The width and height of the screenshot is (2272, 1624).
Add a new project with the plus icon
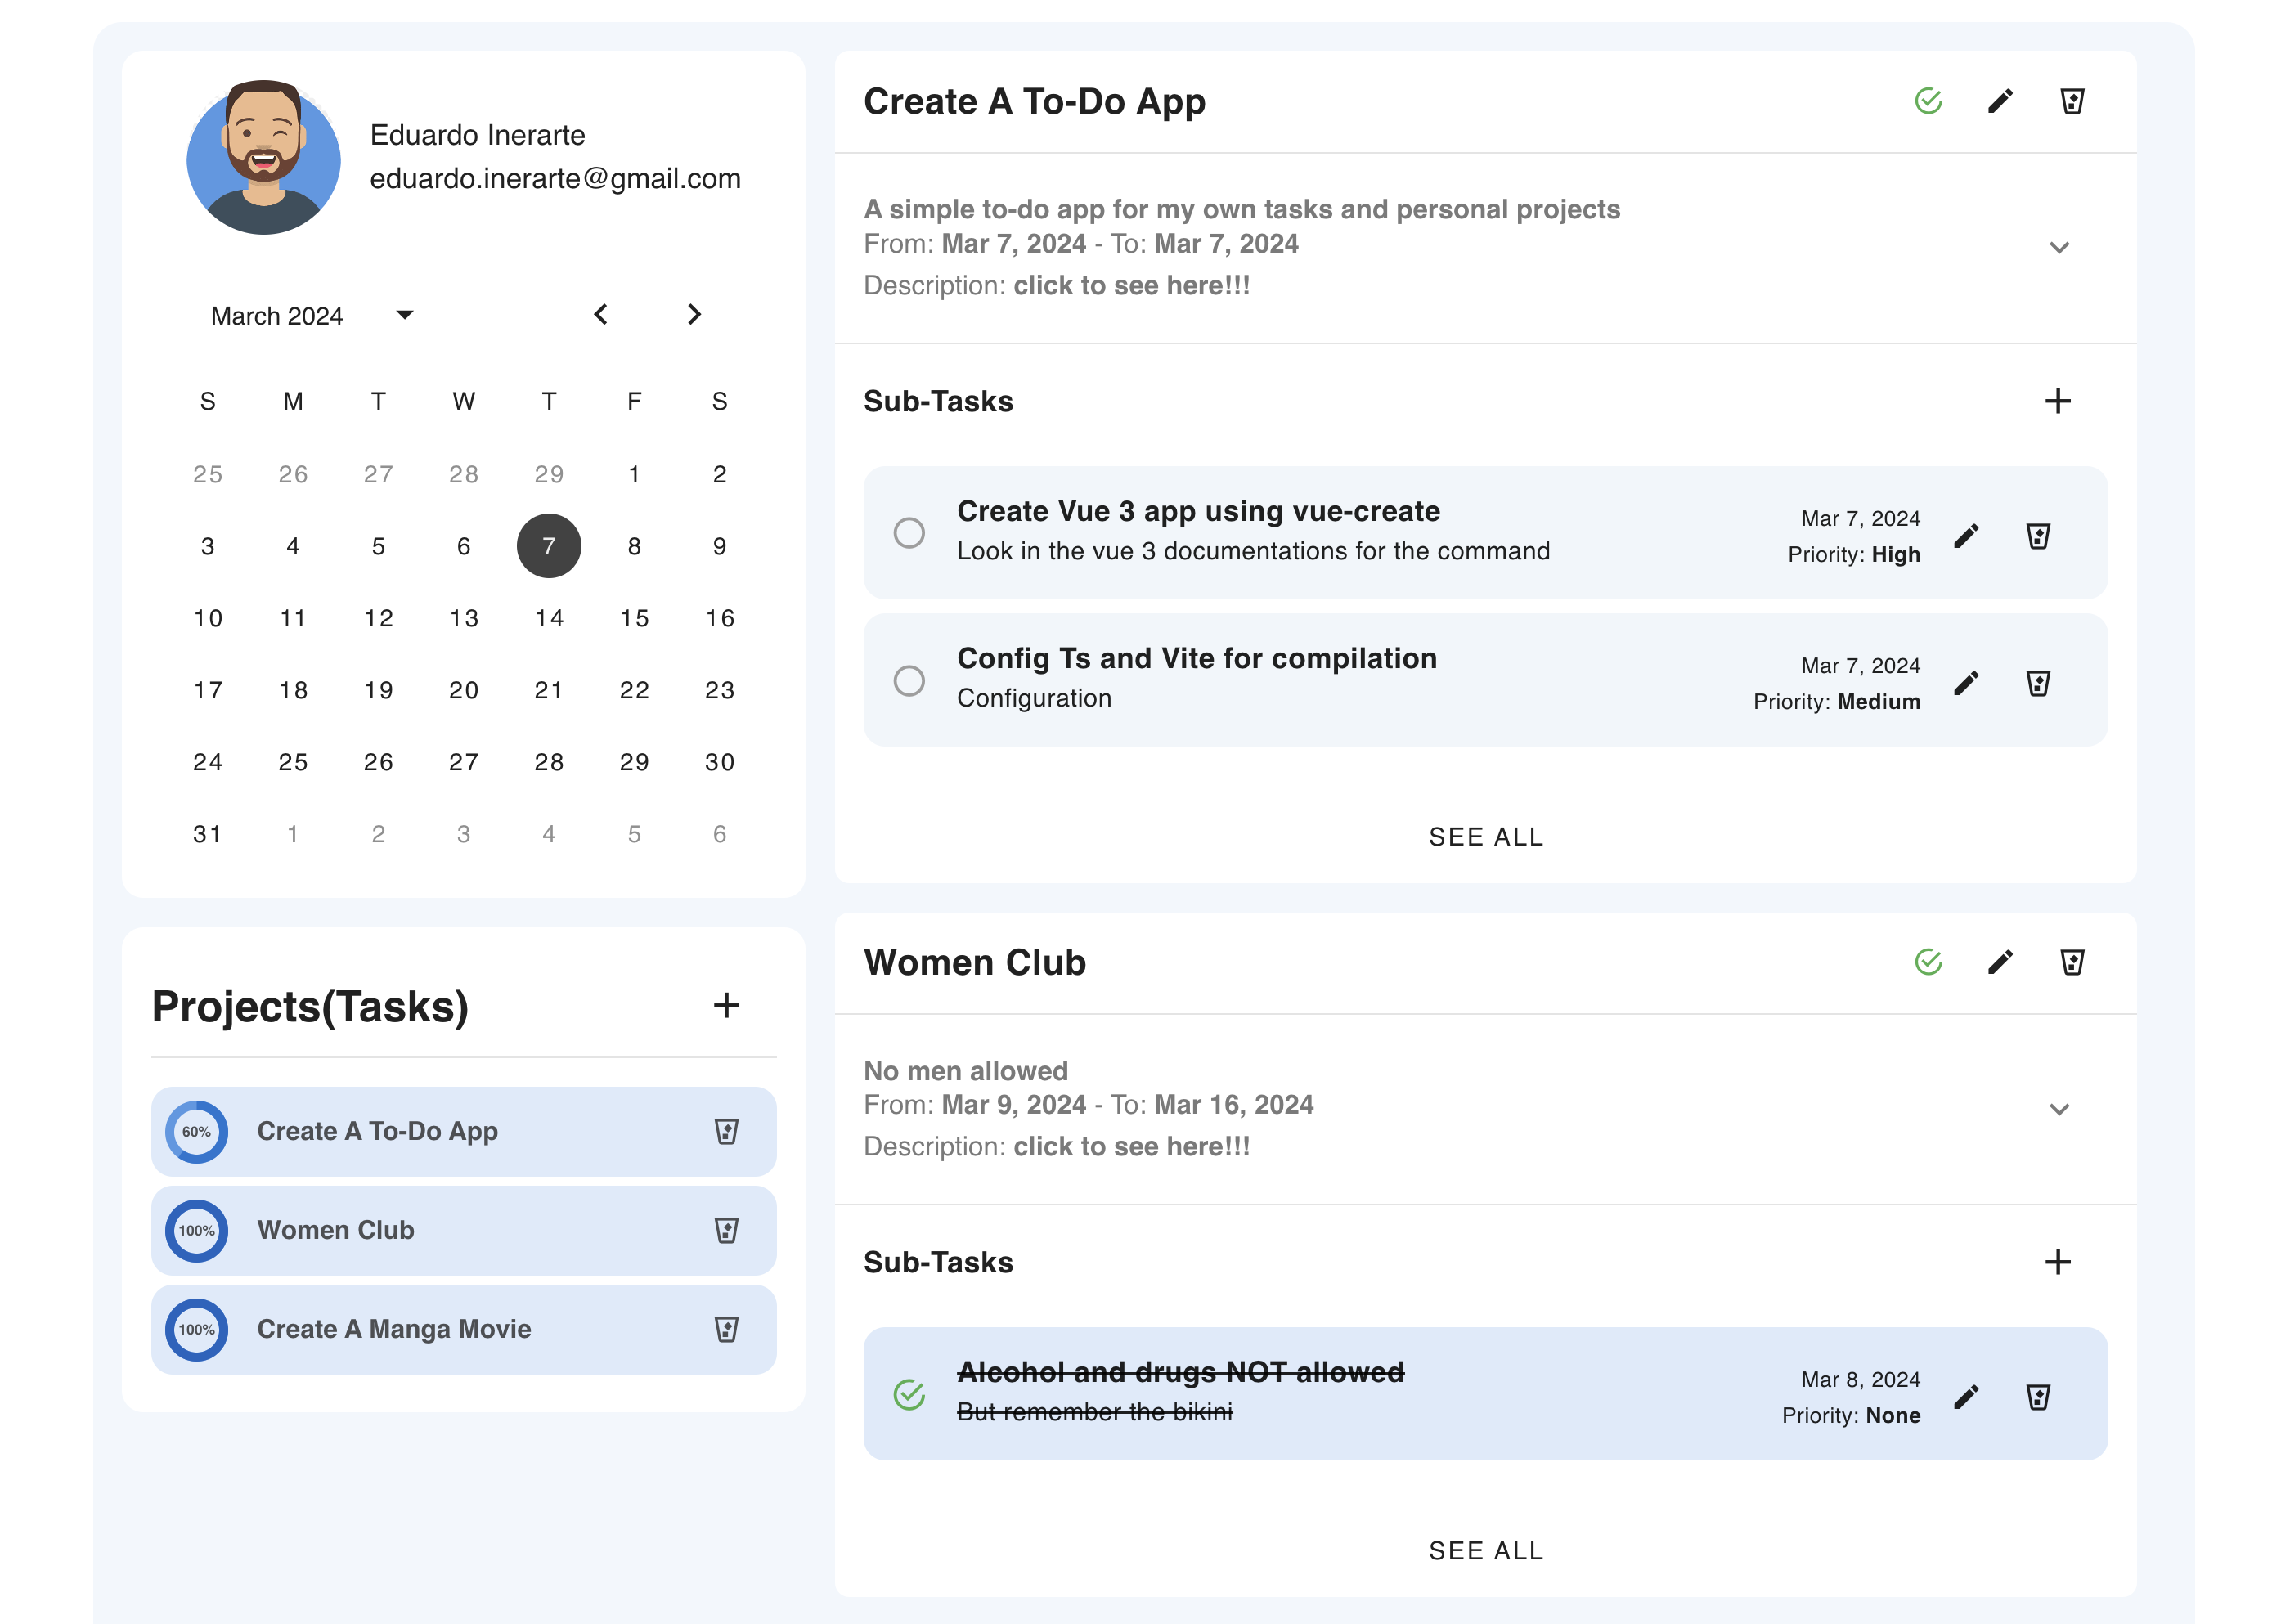[x=726, y=1005]
